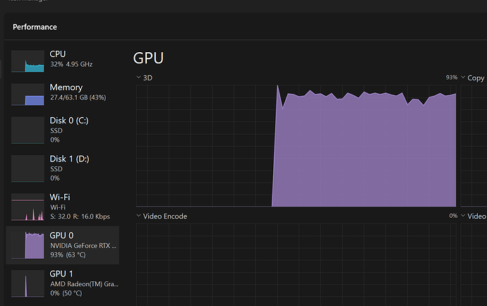This screenshot has height=306, width=487.
Task: Select the Memory usage thumbnail graph
Action: pos(28,94)
